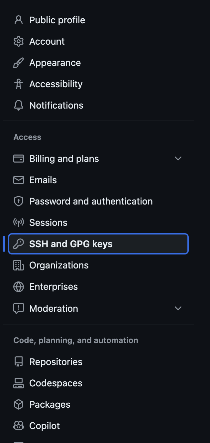Navigate to Codespaces settings
Screen dimensions: 210x443
click(x=56, y=383)
